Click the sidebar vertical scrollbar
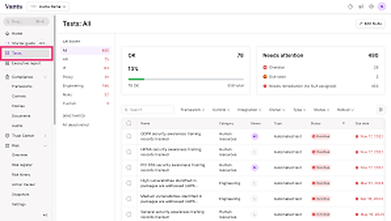This screenshot has height=221, width=391. 55,70
